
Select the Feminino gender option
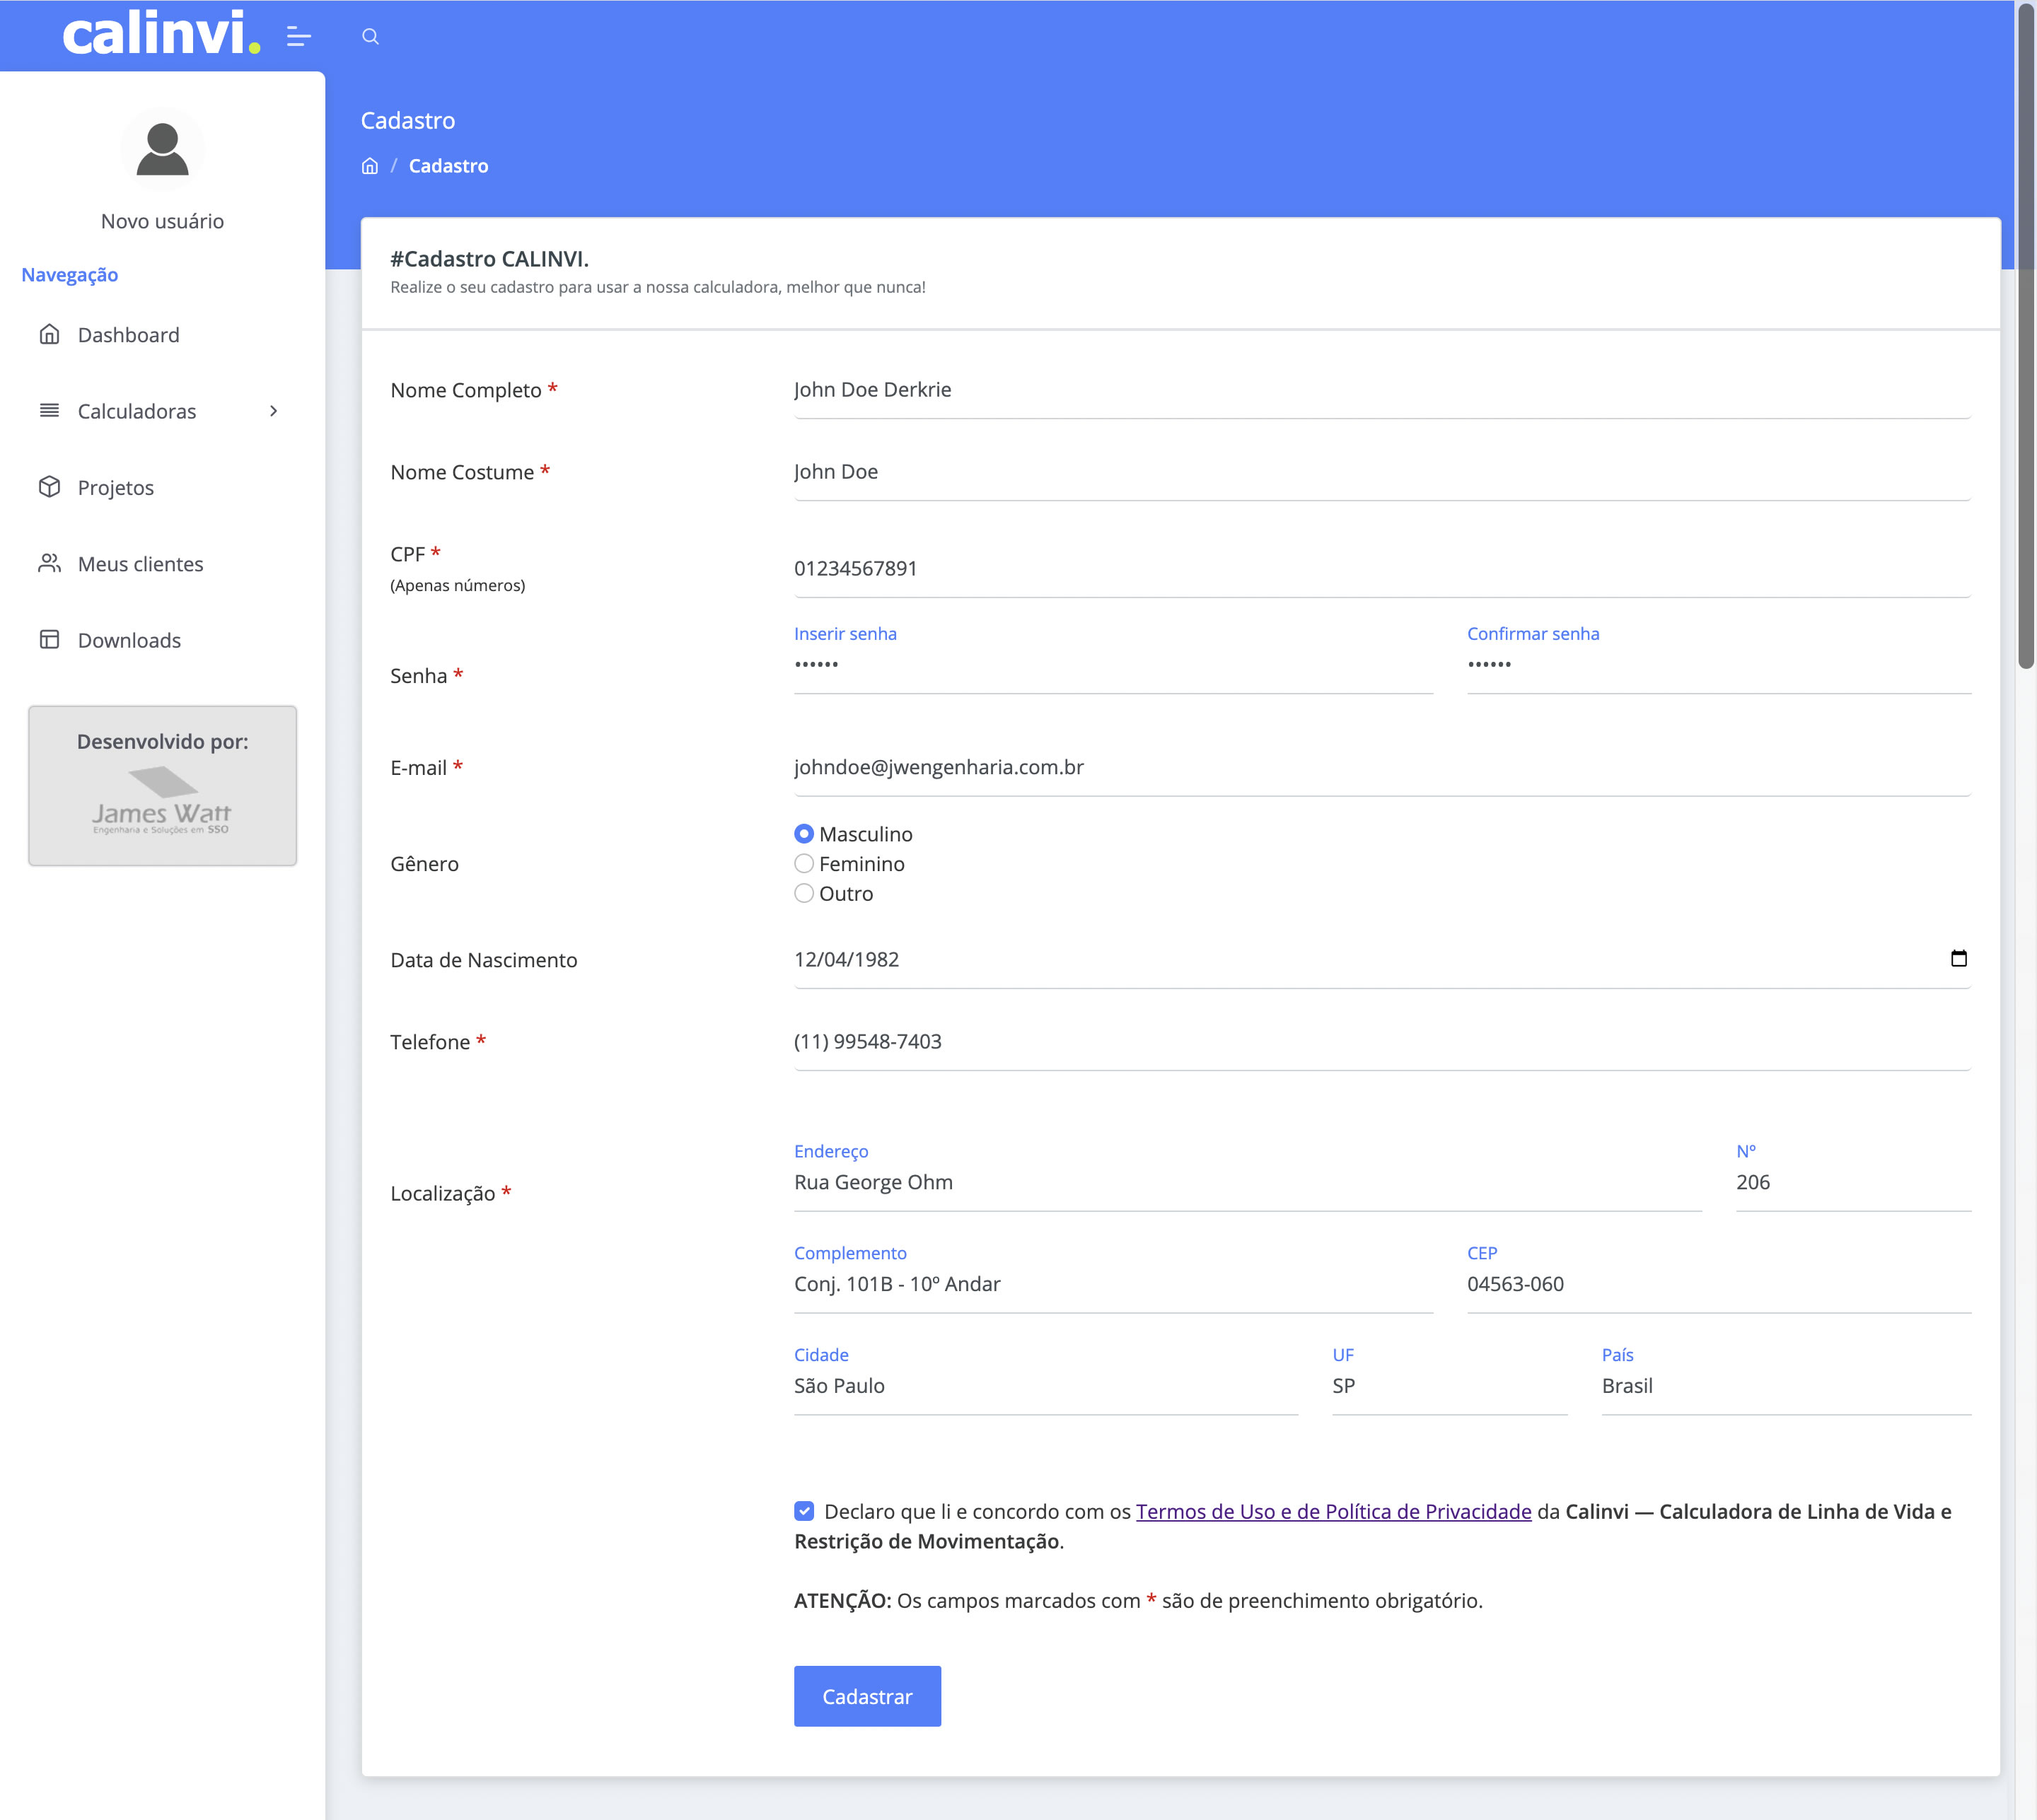803,864
